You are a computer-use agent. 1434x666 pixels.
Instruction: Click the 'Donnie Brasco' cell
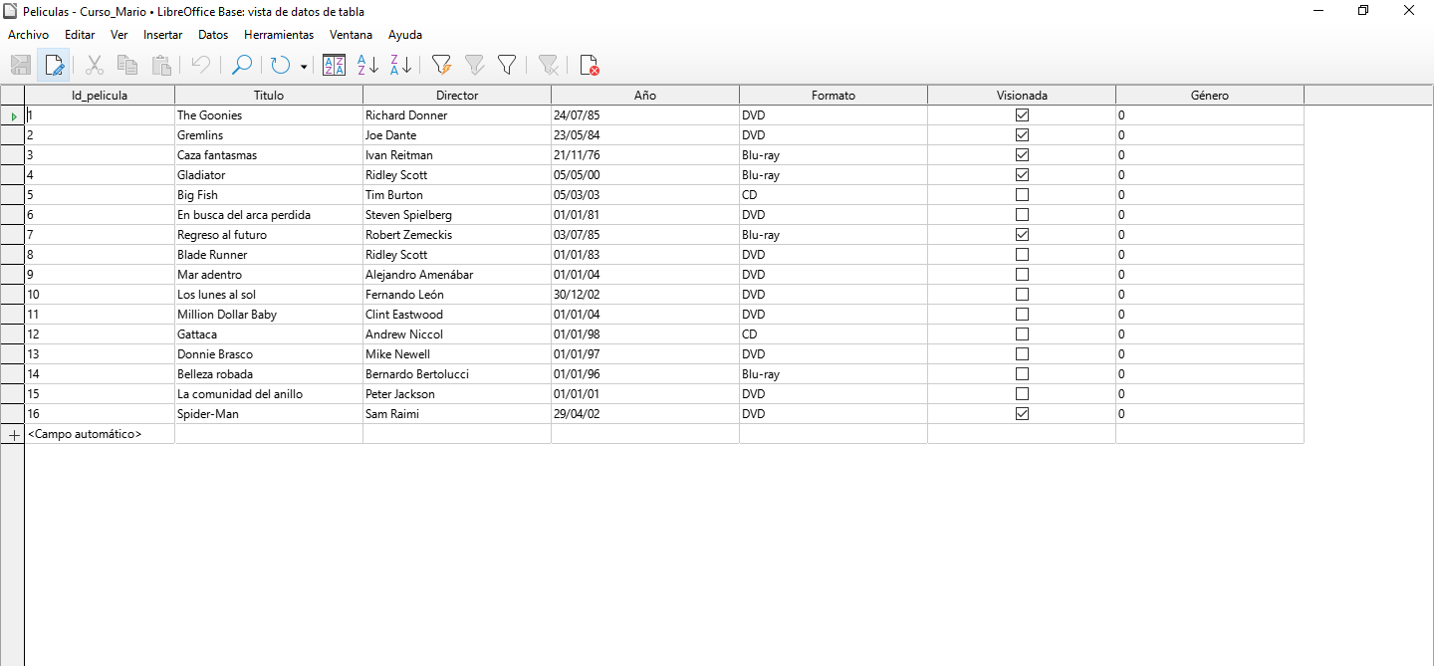pos(269,354)
